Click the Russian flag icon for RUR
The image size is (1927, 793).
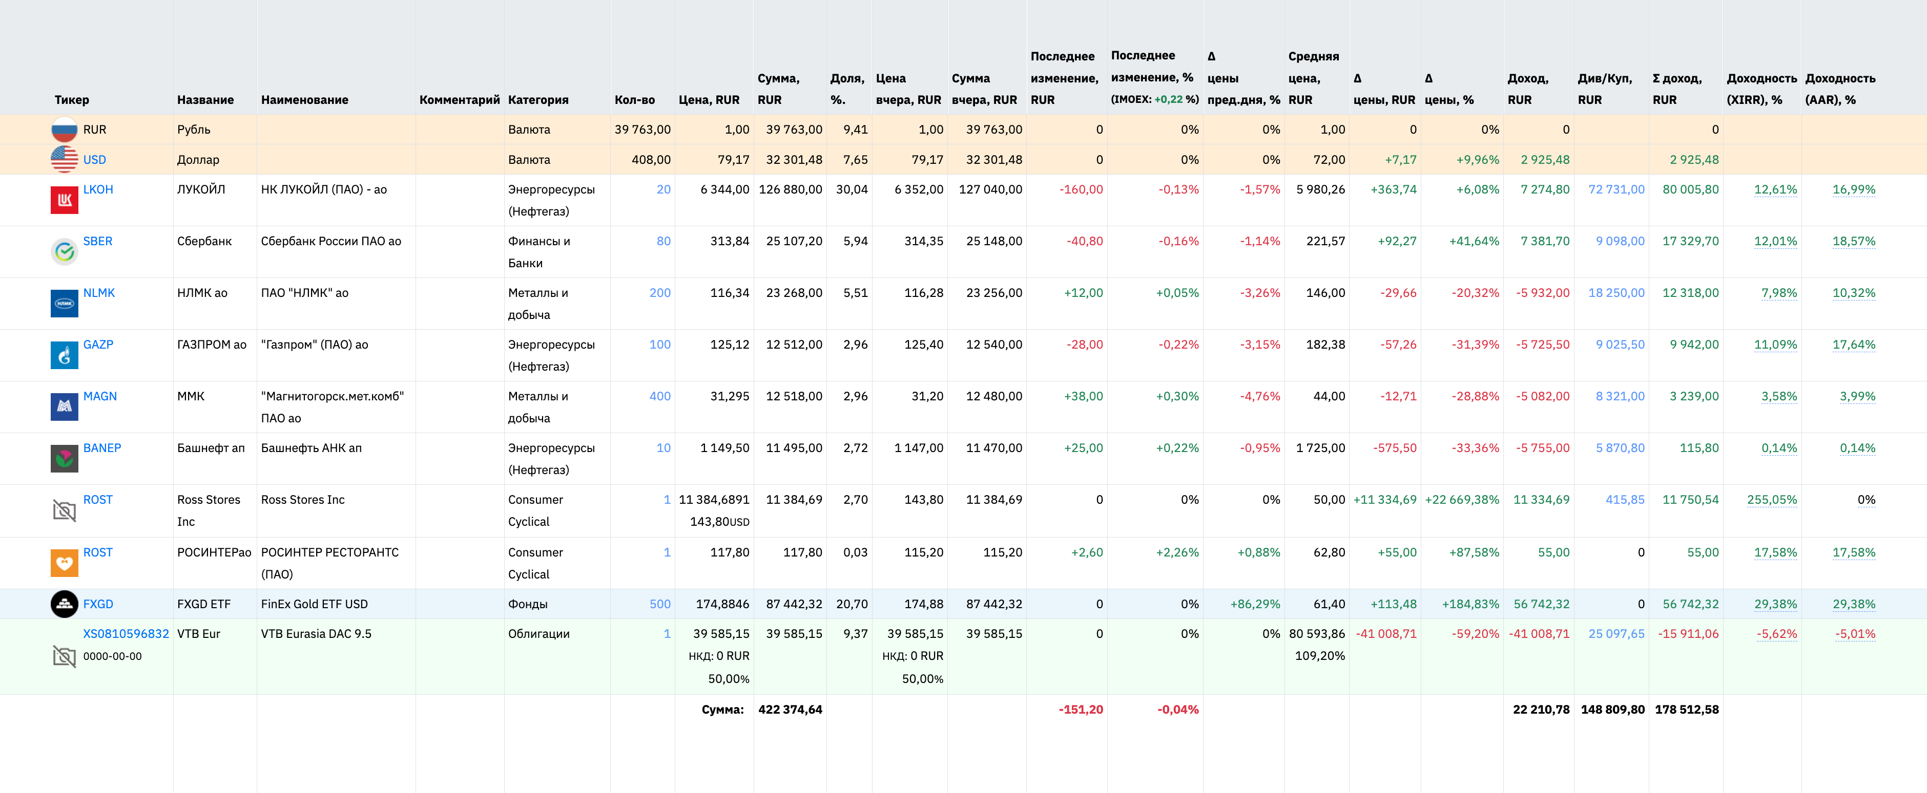(65, 130)
